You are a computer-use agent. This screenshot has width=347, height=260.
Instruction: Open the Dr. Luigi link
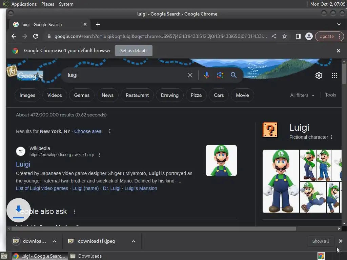pos(111,188)
